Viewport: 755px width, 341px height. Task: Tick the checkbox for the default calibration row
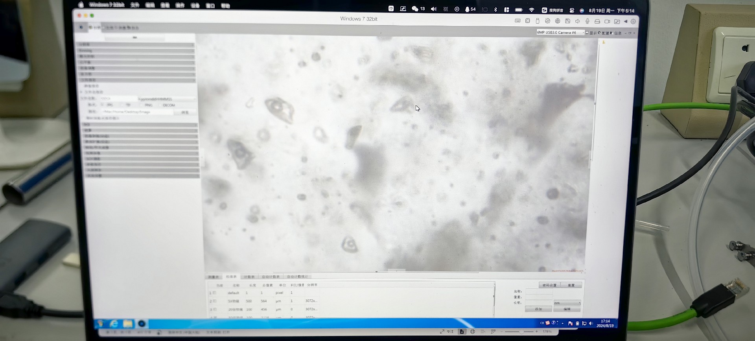(x=214, y=293)
